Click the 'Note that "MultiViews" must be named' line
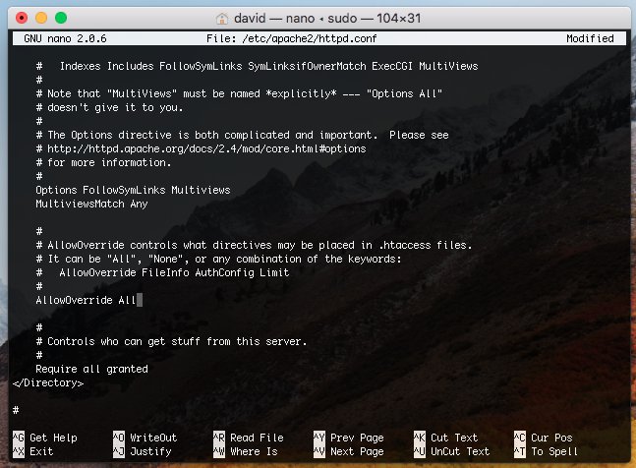Screen dimensions: 636x468 coord(239,93)
